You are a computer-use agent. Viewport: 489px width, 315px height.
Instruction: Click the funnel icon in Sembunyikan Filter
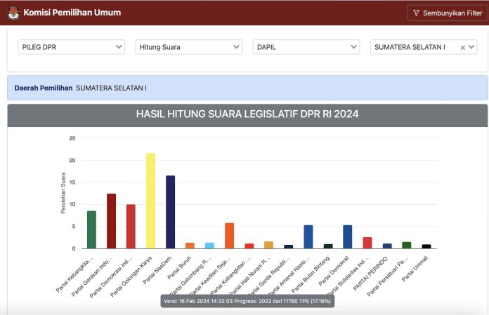click(x=417, y=13)
